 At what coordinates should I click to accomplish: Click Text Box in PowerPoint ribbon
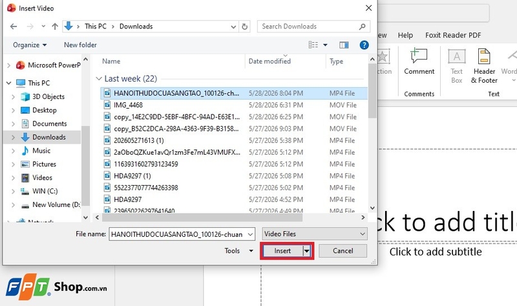(x=457, y=66)
